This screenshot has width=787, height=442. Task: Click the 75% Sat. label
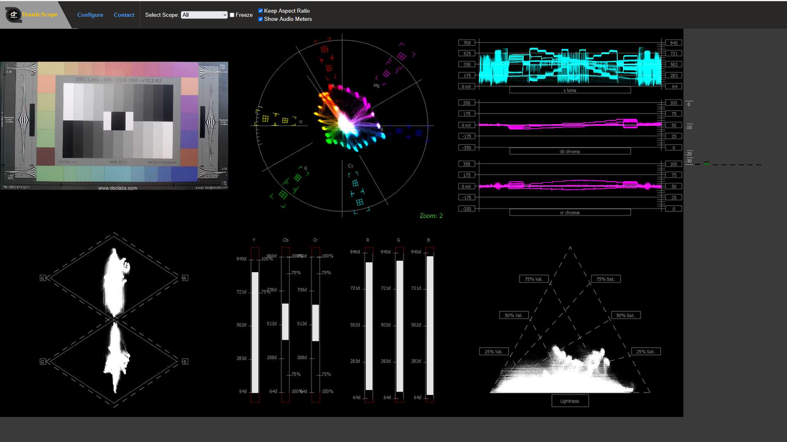pos(605,279)
